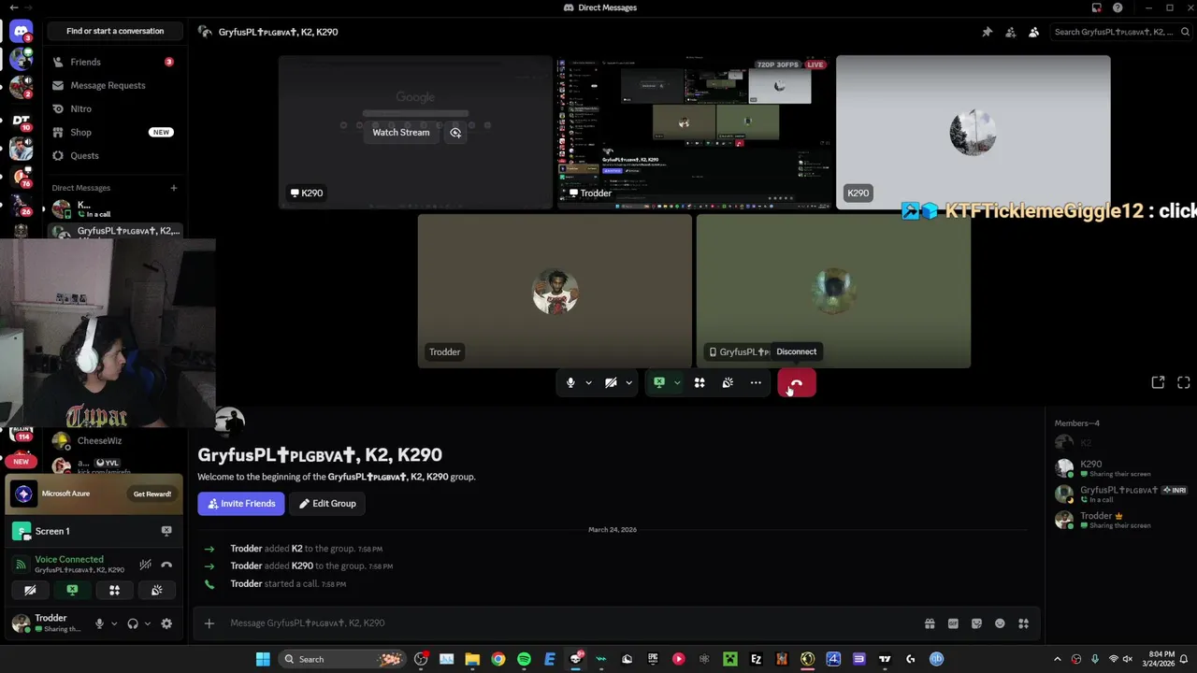Toggle screen share in voice connected panel

pos(72,590)
